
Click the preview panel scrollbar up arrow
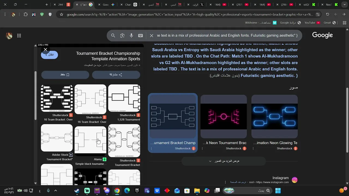click(35, 45)
